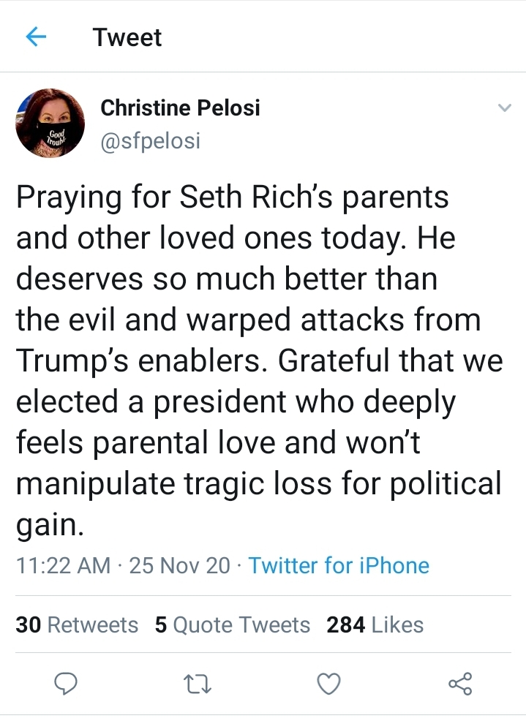Click the Tweet header title
Viewport: 526px width, 721px height.
tap(127, 37)
